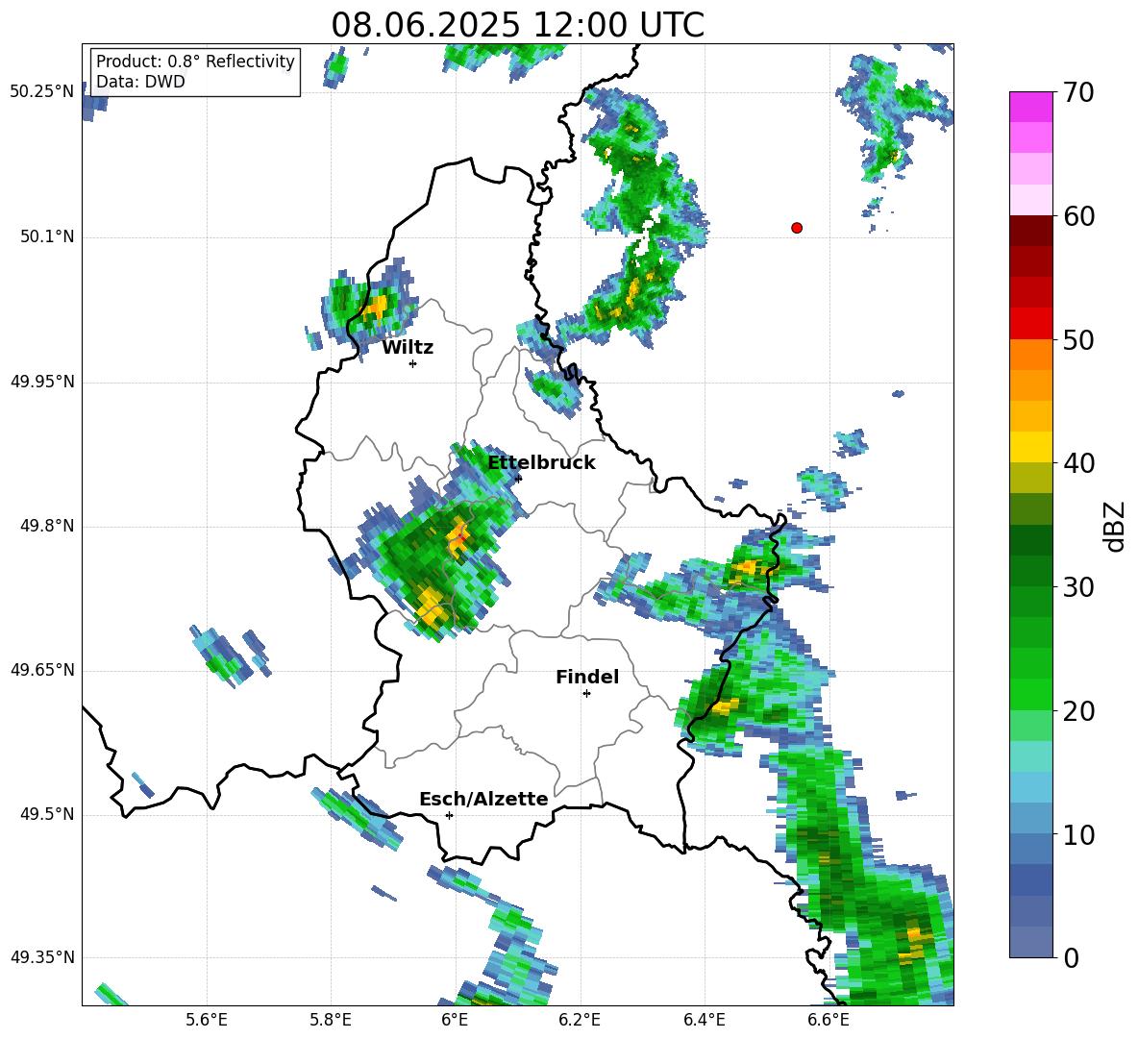Click the red dot station marker
Screen dimensions: 1138x1039
(x=797, y=228)
